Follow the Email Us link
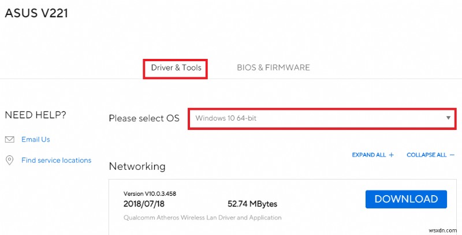This screenshot has width=462, height=235. tap(36, 139)
